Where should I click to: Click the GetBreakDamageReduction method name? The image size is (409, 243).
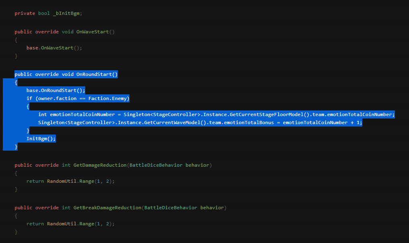(107, 208)
